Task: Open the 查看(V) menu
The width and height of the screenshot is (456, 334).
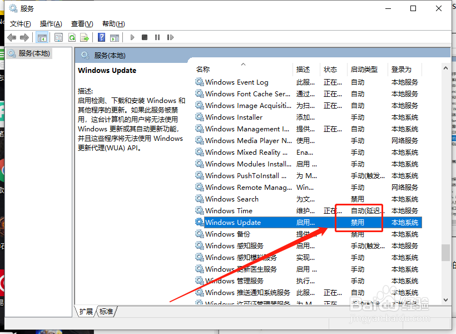Action: (82, 24)
